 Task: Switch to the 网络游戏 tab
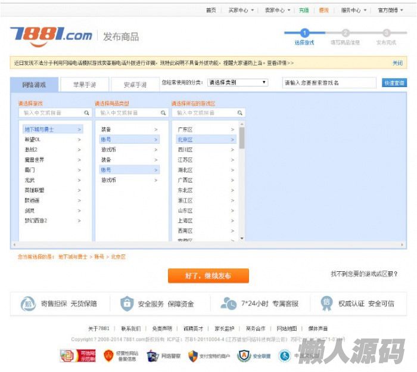point(34,85)
